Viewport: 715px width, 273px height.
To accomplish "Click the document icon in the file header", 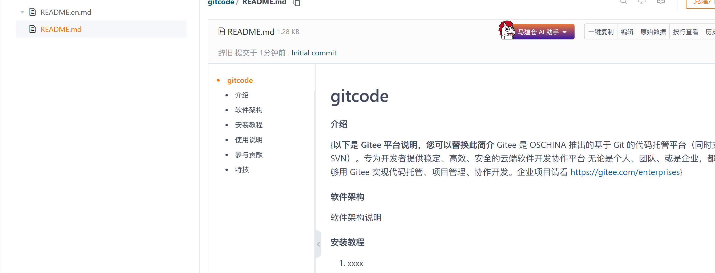I will click(x=221, y=32).
